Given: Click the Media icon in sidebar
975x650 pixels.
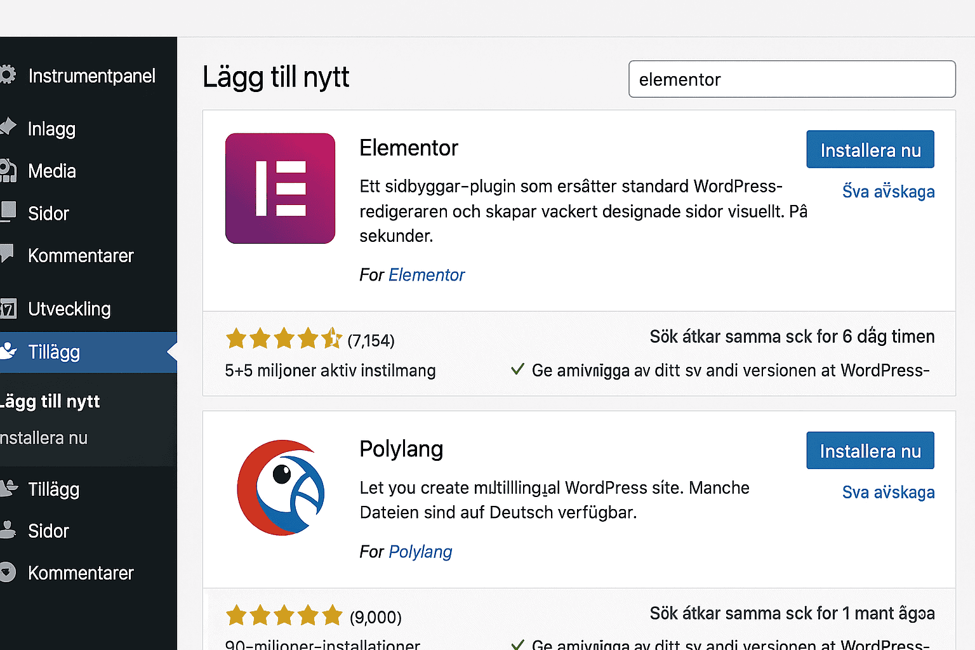Looking at the screenshot, I should pyautogui.click(x=8, y=171).
